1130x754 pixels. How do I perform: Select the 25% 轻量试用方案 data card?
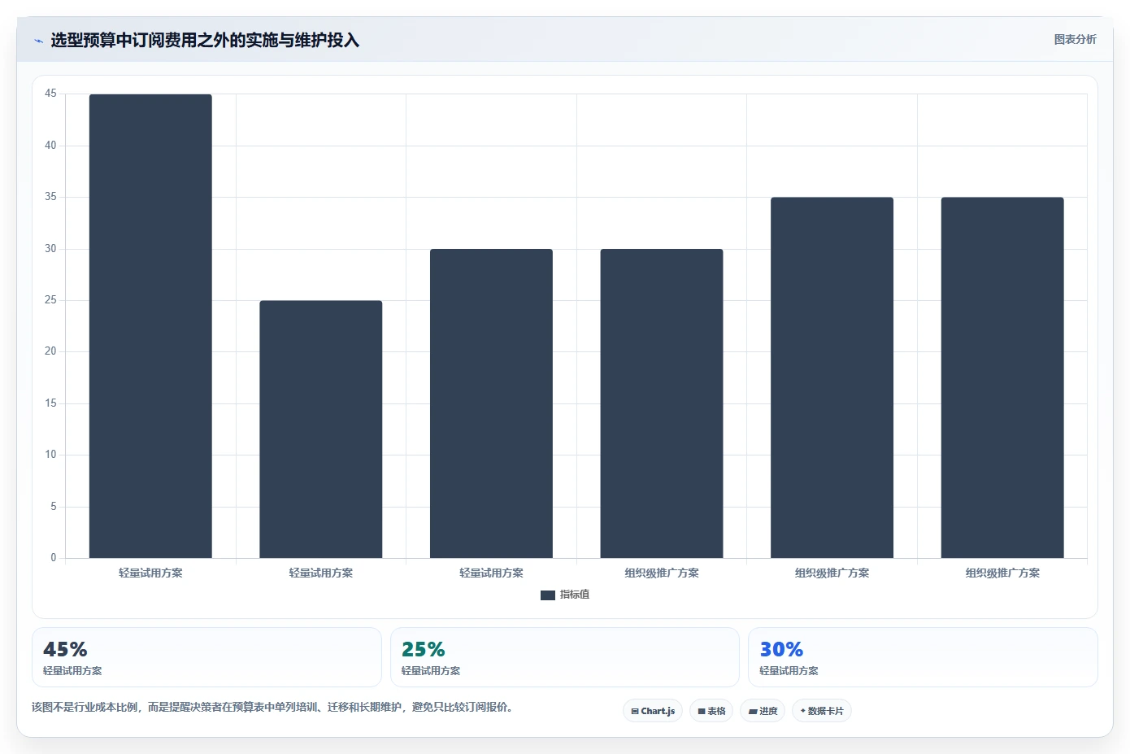(565, 657)
